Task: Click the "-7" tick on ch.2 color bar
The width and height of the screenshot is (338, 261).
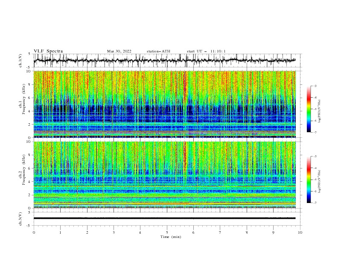Action: click(x=315, y=203)
